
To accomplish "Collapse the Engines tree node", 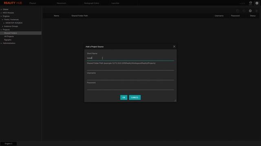I will (1, 16).
